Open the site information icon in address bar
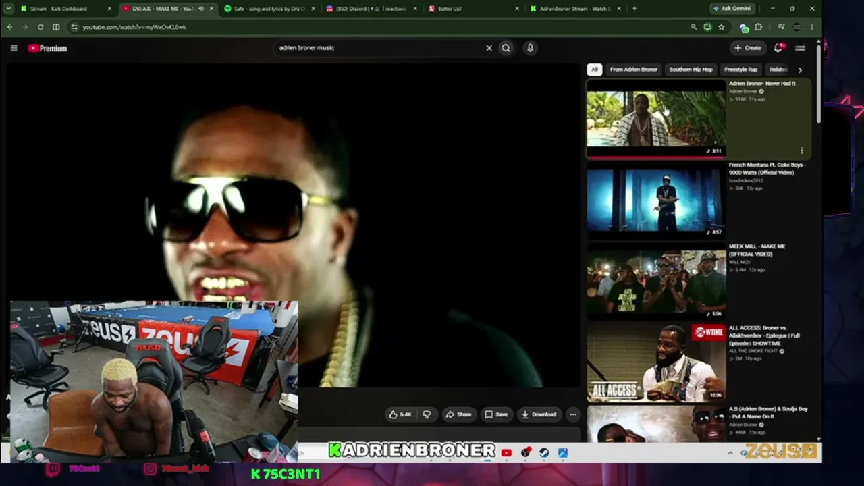The height and width of the screenshot is (486, 864). tap(74, 27)
